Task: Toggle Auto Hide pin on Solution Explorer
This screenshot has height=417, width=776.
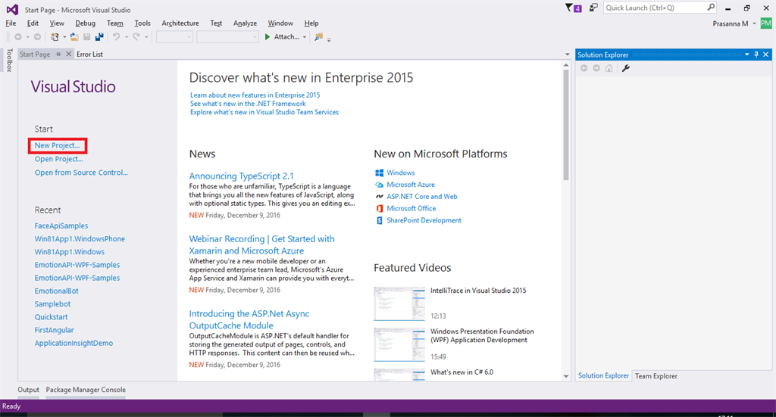Action: coord(756,54)
